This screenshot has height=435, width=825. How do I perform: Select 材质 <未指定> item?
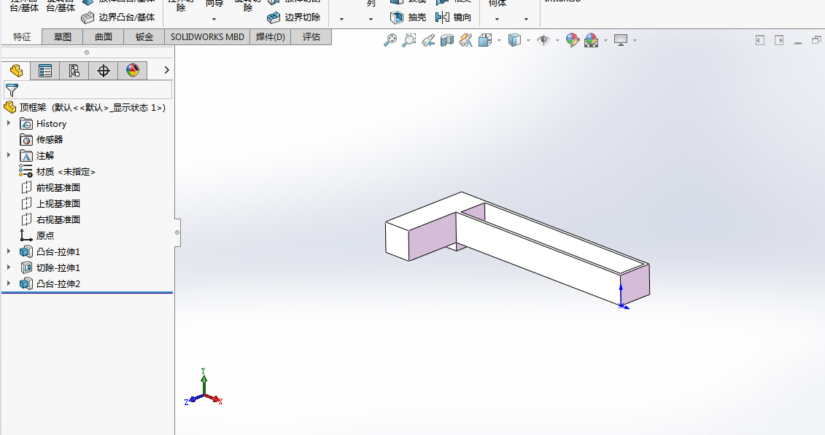[58, 172]
